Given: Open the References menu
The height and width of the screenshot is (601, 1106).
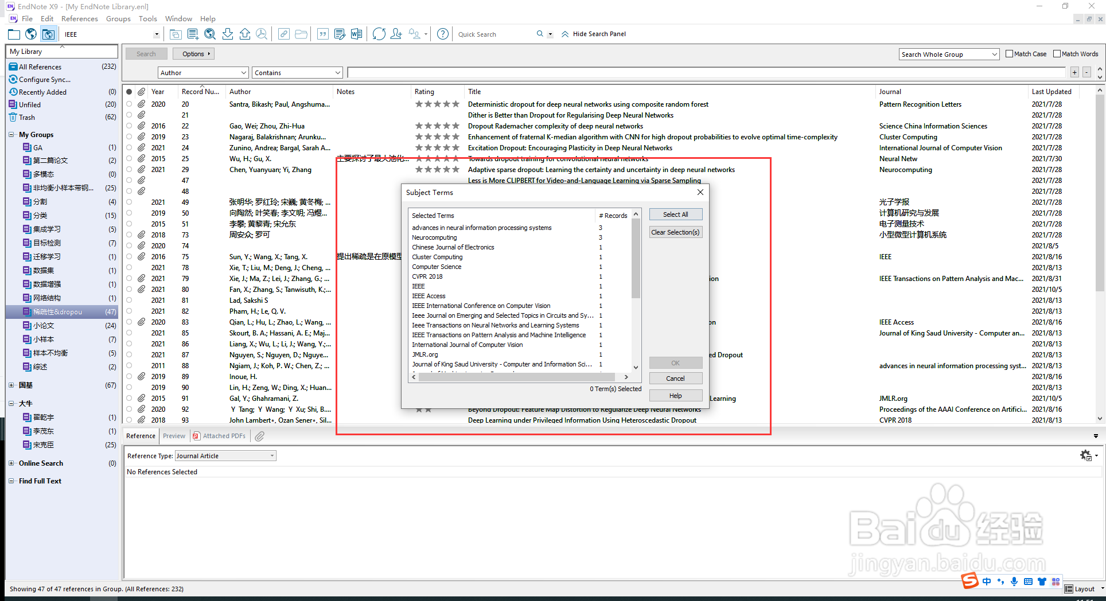Looking at the screenshot, I should coord(80,19).
